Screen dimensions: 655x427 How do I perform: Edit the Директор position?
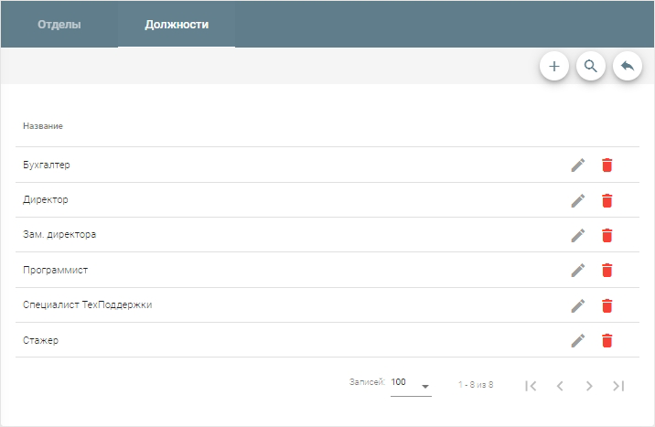pyautogui.click(x=577, y=200)
